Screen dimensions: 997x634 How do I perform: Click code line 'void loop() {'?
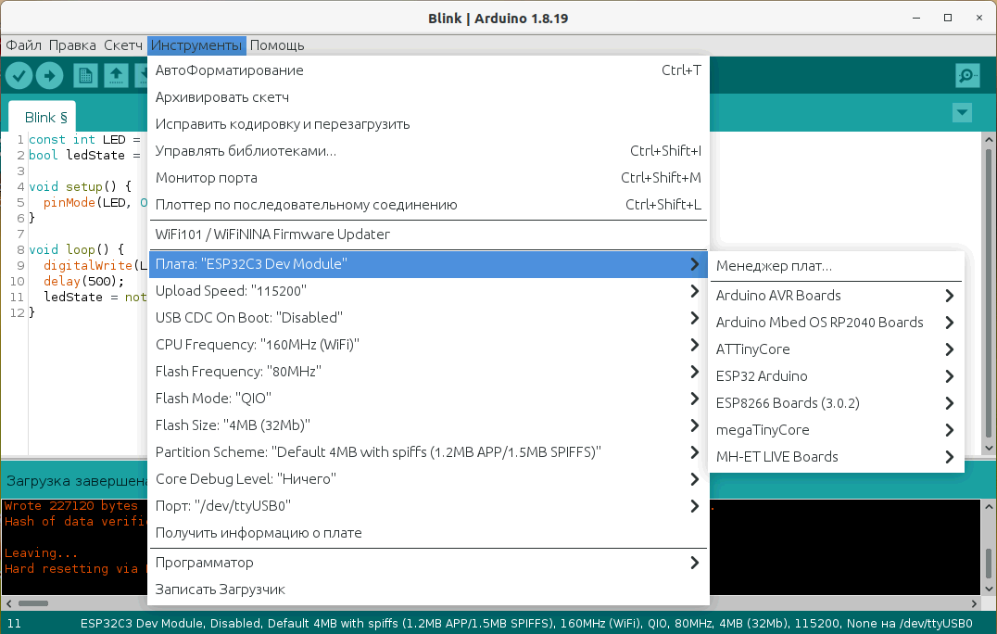(76, 249)
